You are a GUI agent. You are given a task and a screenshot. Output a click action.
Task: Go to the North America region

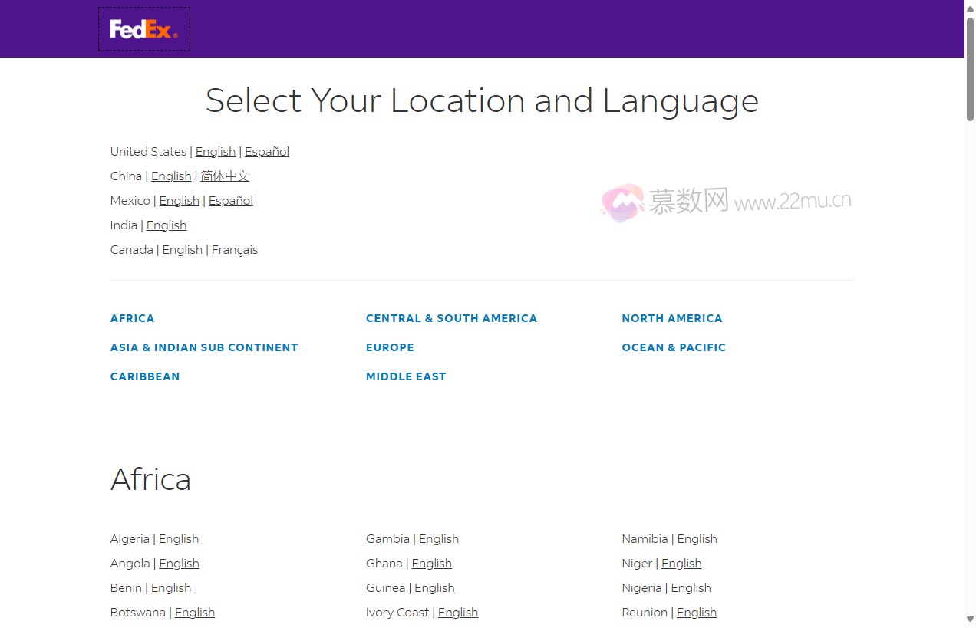[671, 318]
